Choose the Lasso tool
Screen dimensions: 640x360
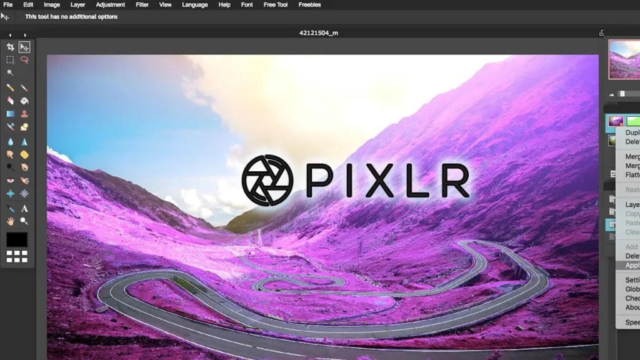pyautogui.click(x=24, y=60)
